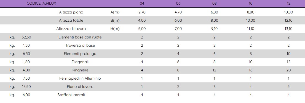305x103 pixels.
Task: Select column header 04
Action: 142,3
